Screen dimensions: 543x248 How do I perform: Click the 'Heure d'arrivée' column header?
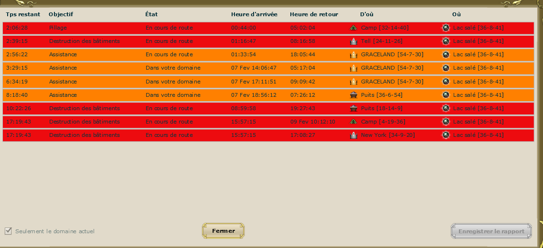[254, 14]
